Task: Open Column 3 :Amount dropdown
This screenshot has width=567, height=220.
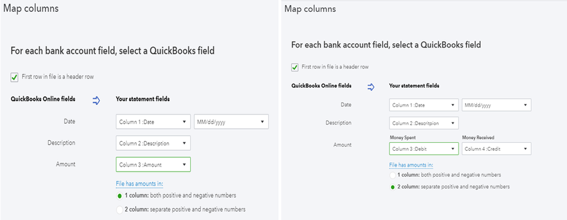Action: 153,164
